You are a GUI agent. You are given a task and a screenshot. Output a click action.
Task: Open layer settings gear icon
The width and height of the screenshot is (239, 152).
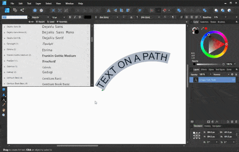pos(232,74)
